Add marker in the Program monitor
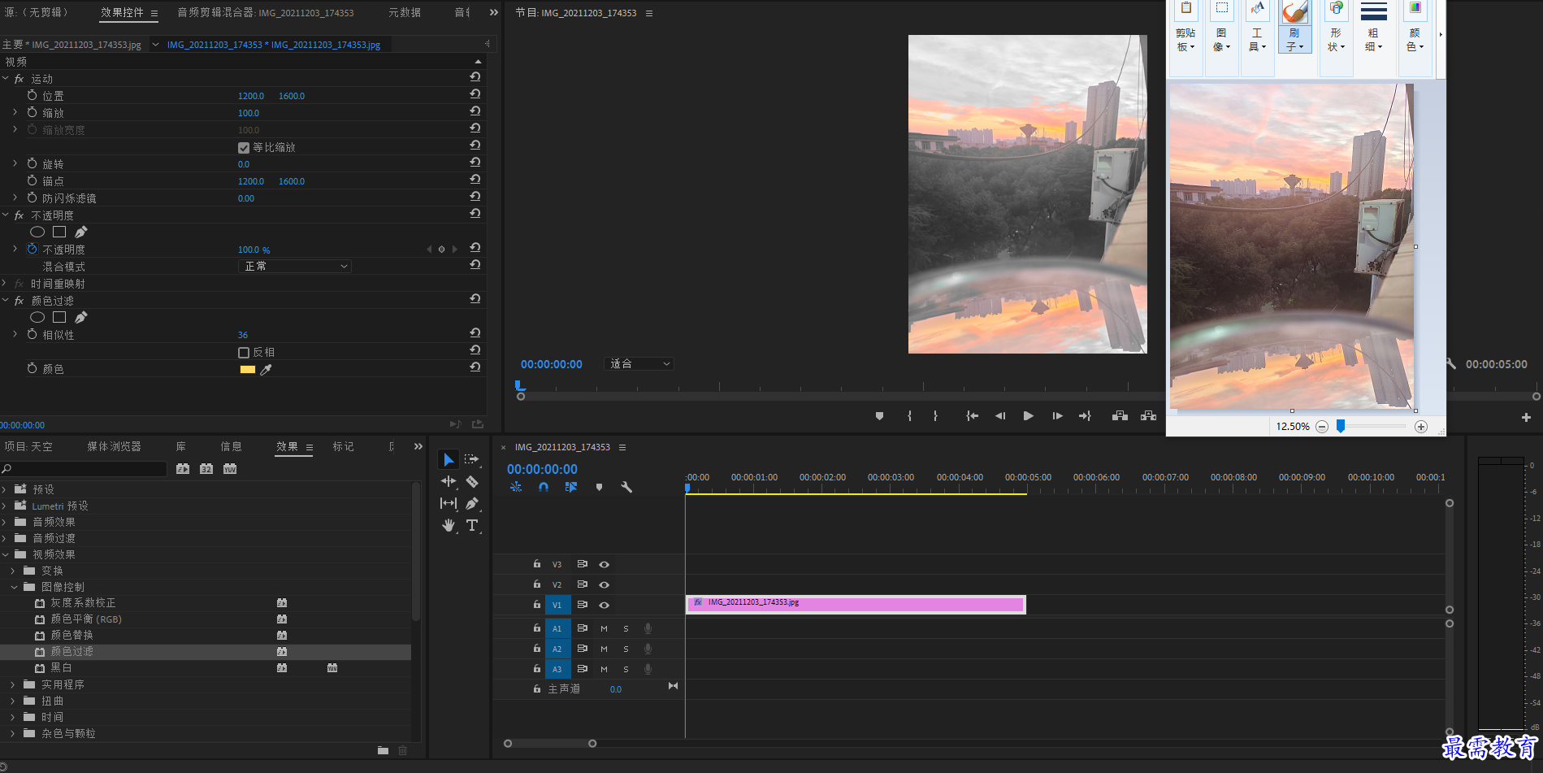This screenshot has height=773, width=1543. click(x=879, y=416)
